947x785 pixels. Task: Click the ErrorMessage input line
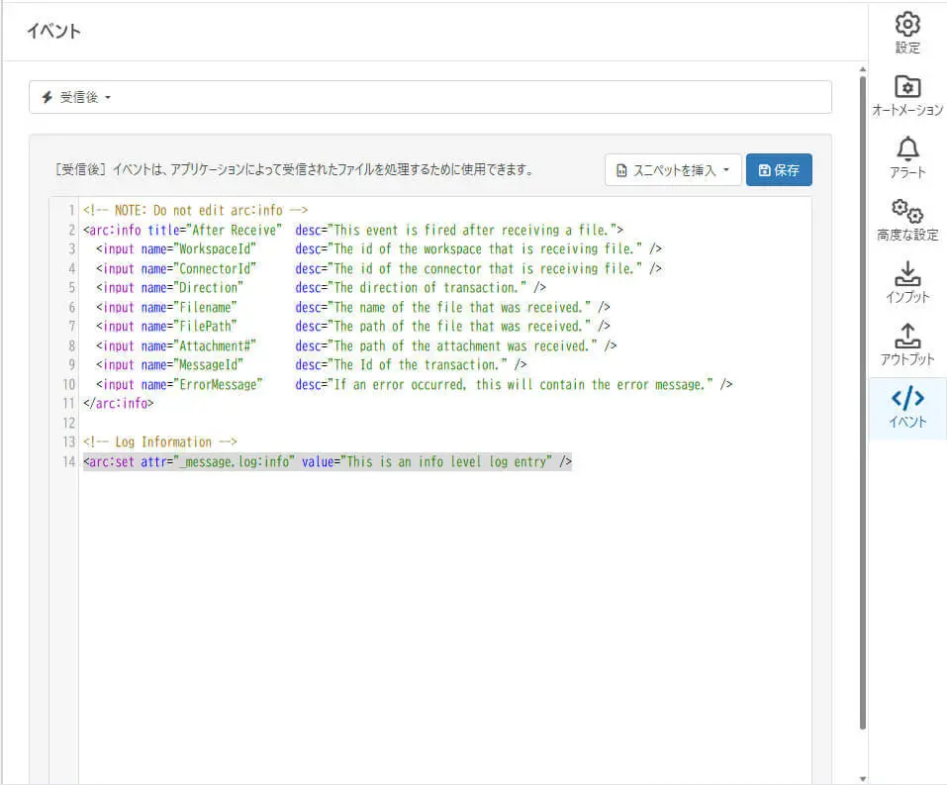(x=415, y=384)
